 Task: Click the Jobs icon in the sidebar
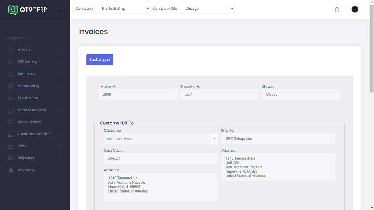(10, 146)
